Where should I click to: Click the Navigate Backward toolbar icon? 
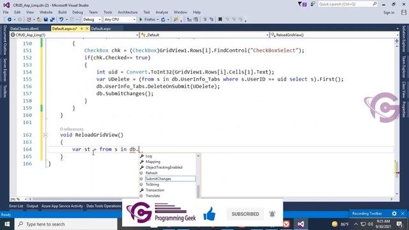click(x=10, y=20)
